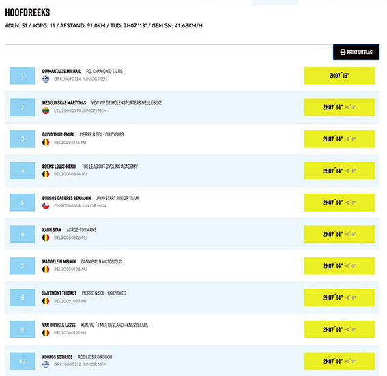Click the yellow 2H07'13" winner time box

(339, 76)
